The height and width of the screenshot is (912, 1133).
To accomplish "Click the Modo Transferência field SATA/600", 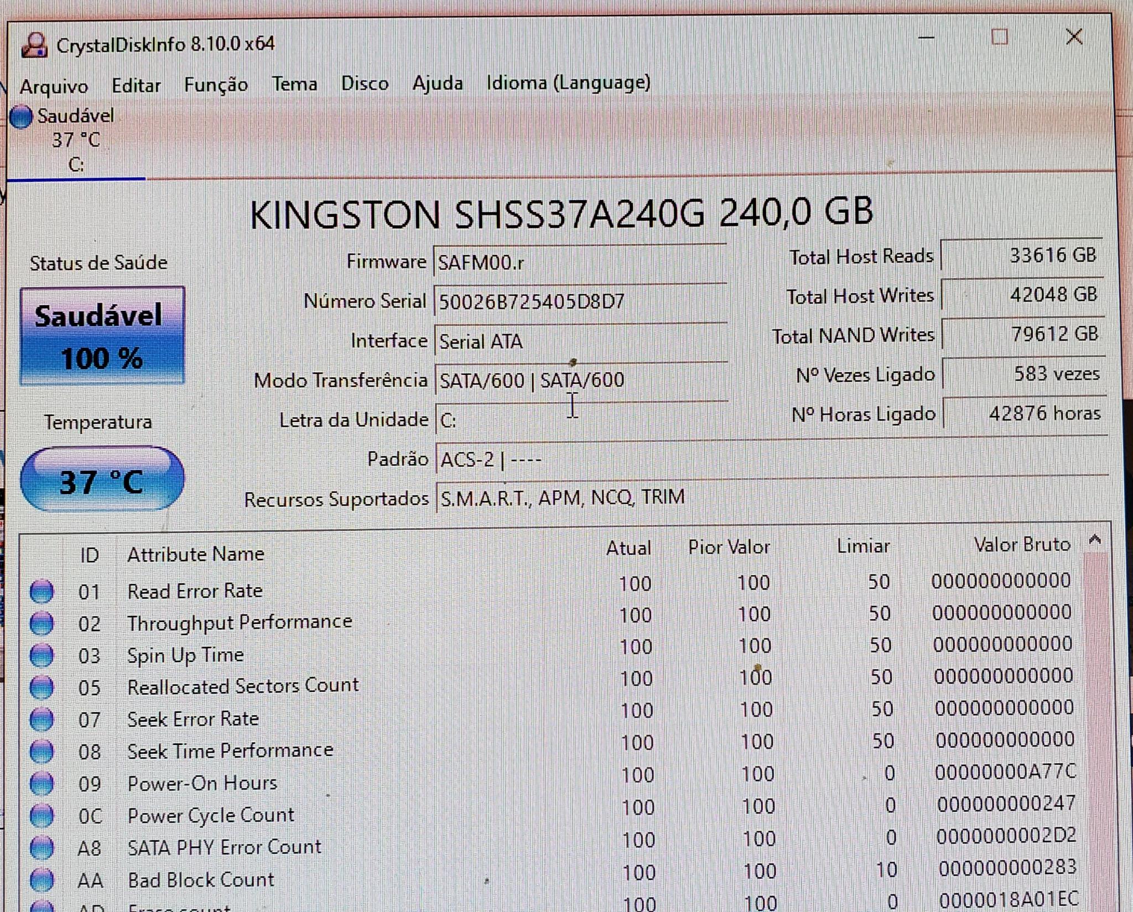I will click(x=581, y=381).
